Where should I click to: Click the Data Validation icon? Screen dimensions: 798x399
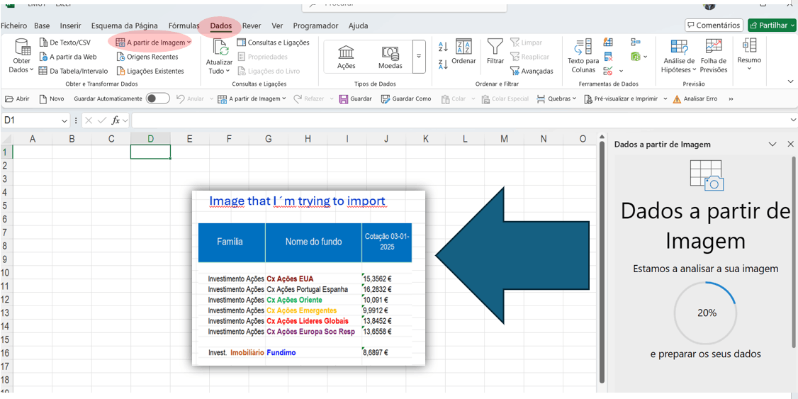607,71
